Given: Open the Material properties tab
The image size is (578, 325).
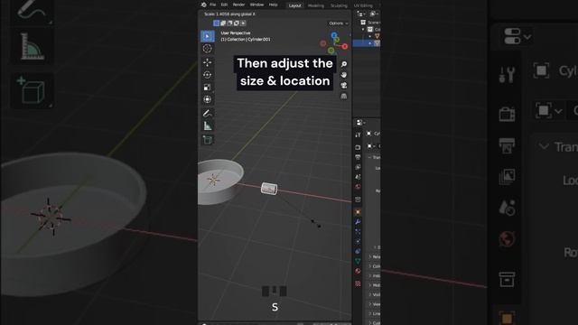Looking at the screenshot, I should point(358,271).
